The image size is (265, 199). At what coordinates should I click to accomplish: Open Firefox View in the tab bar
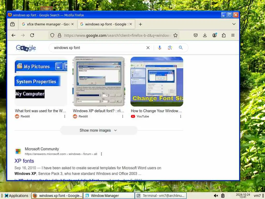pos(12,24)
